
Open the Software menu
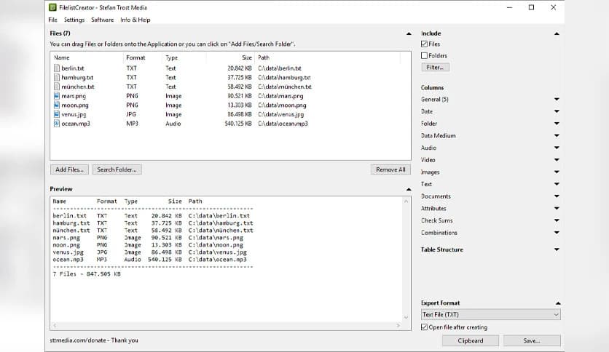(x=103, y=20)
